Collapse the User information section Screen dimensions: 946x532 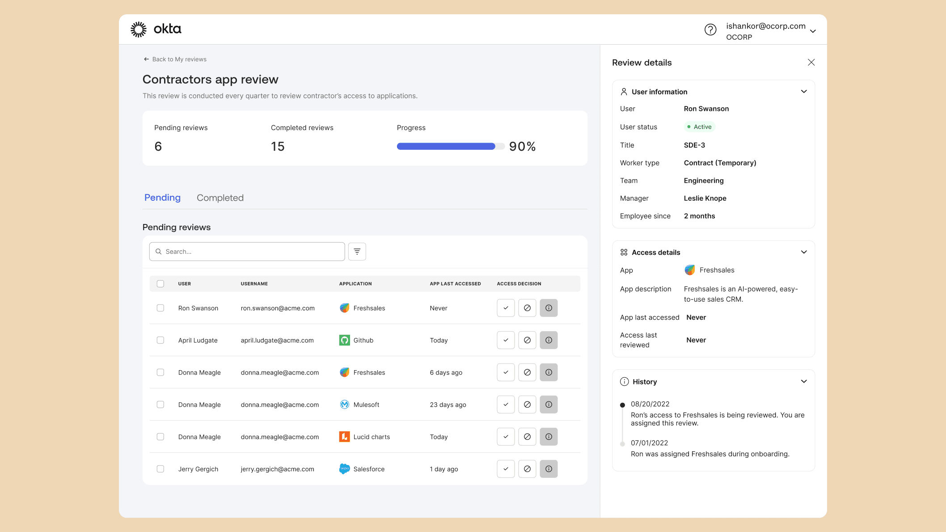[803, 92]
